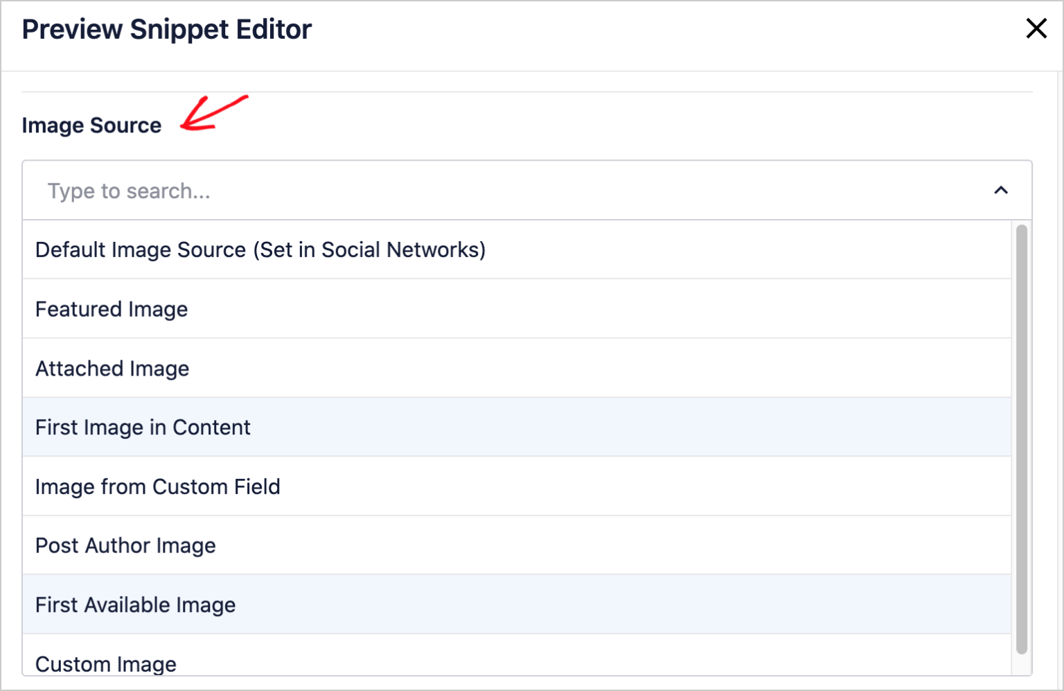This screenshot has width=1064, height=691.
Task: Choose Image from Custom Field
Action: [158, 487]
